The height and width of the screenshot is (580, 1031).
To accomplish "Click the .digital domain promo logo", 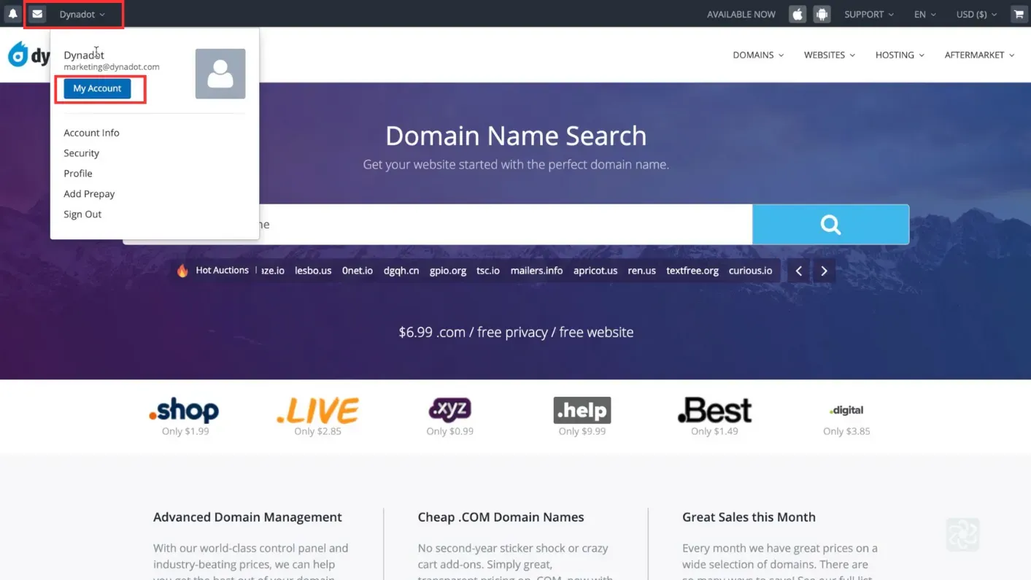I will point(846,410).
